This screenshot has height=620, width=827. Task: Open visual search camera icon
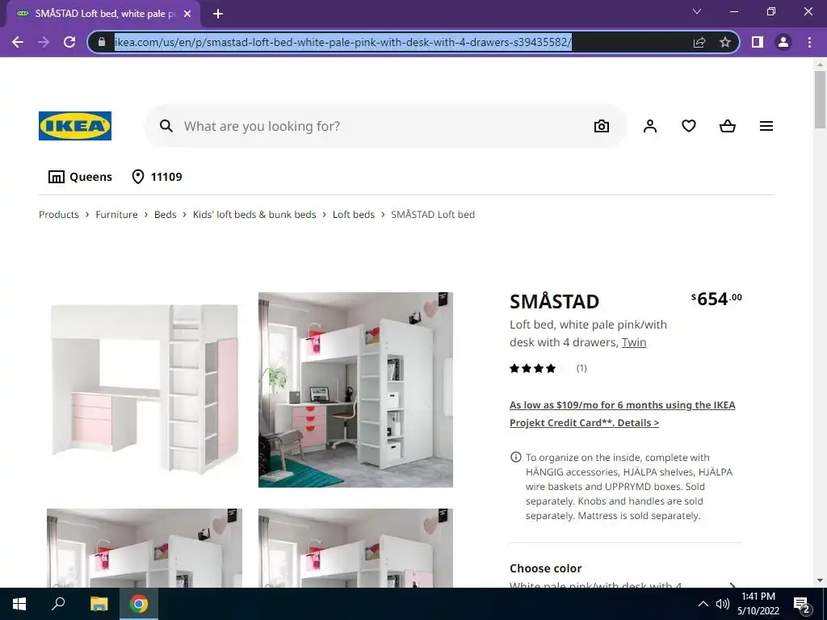[601, 126]
